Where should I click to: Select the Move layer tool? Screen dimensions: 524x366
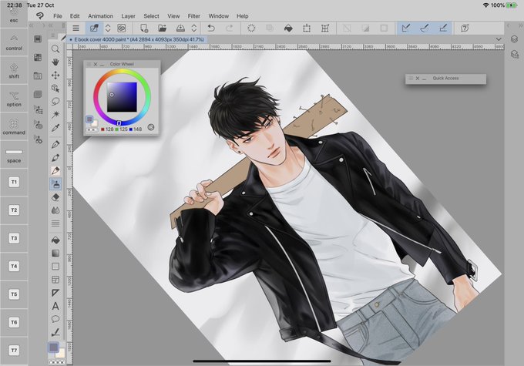coord(55,76)
